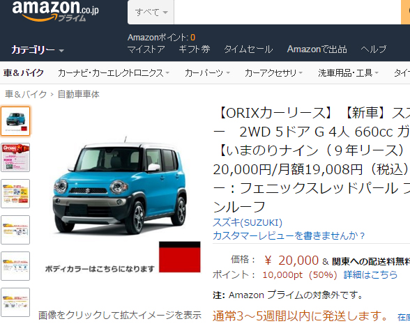This screenshot has width=410, height=326.
Task: Expand the カテゴリー menu
Action: (x=38, y=49)
